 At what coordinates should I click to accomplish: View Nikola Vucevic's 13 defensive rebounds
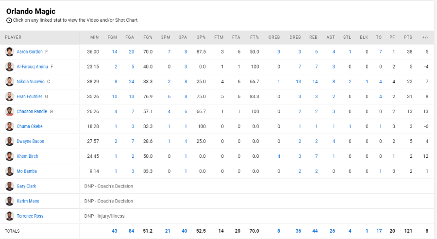click(299, 82)
